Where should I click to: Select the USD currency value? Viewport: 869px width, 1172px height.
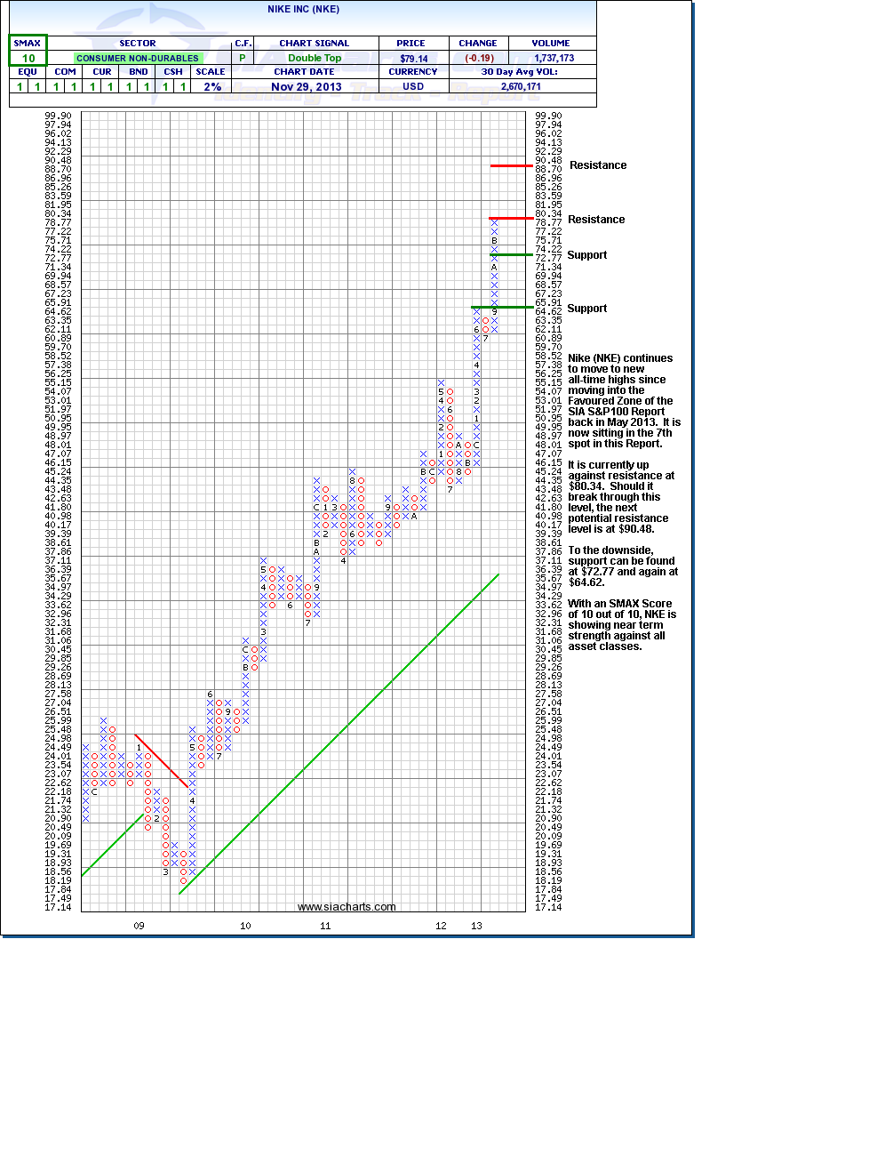[x=413, y=87]
